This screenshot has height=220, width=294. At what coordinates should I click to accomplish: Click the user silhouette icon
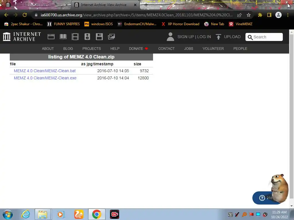[x=171, y=37]
